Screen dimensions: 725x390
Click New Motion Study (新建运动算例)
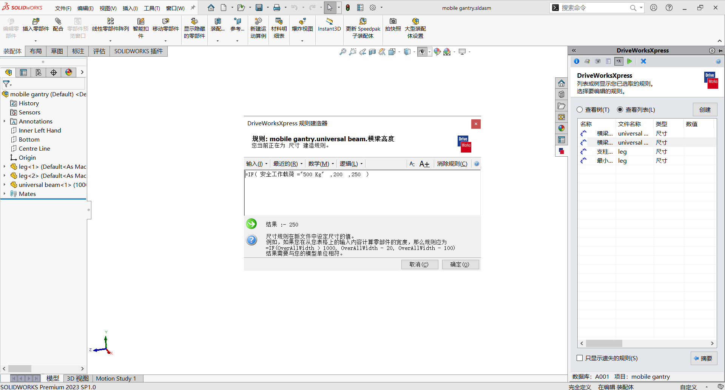[x=258, y=28]
